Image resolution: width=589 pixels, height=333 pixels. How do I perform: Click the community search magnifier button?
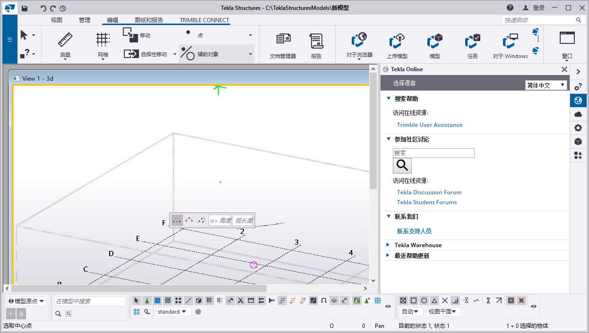(x=402, y=166)
